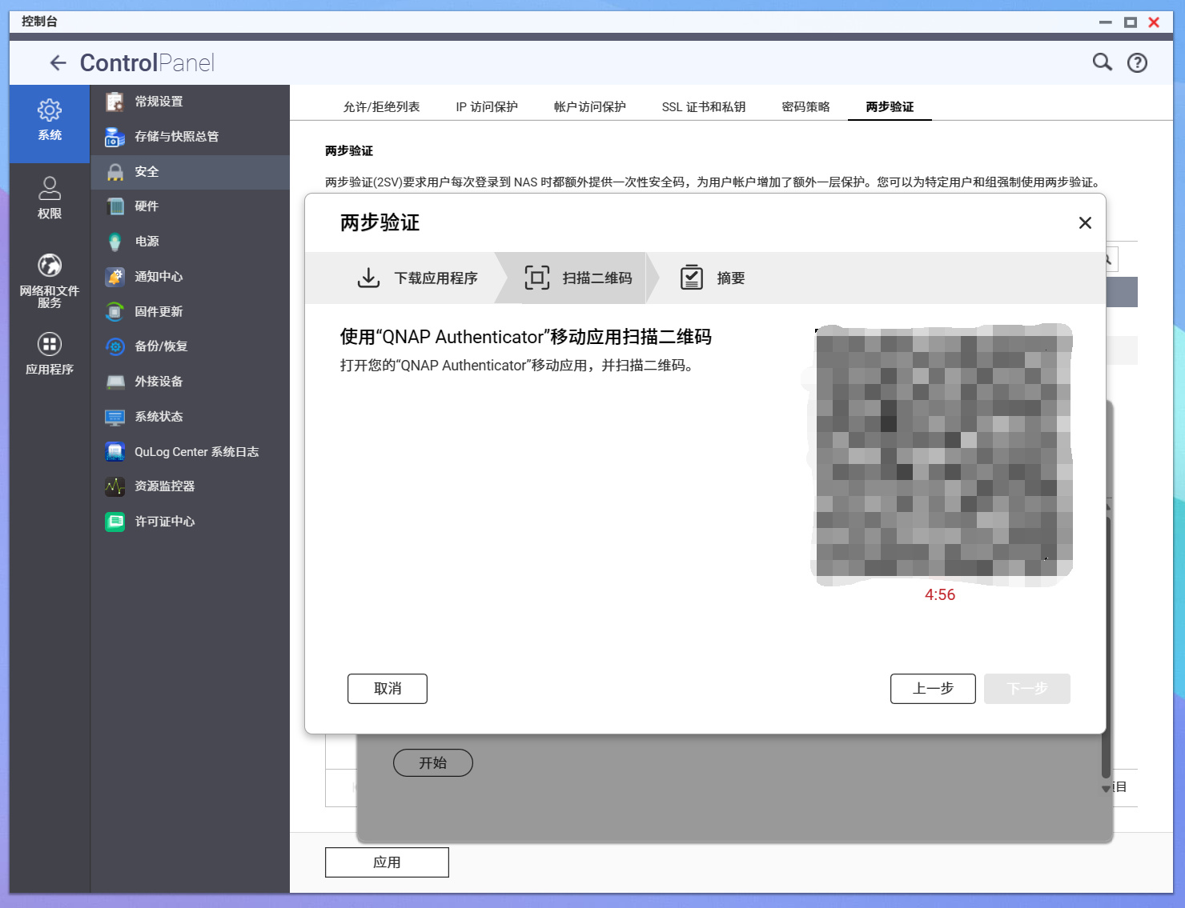Click the 4:56 countdown timer
This screenshot has height=908, width=1185.
click(x=940, y=594)
